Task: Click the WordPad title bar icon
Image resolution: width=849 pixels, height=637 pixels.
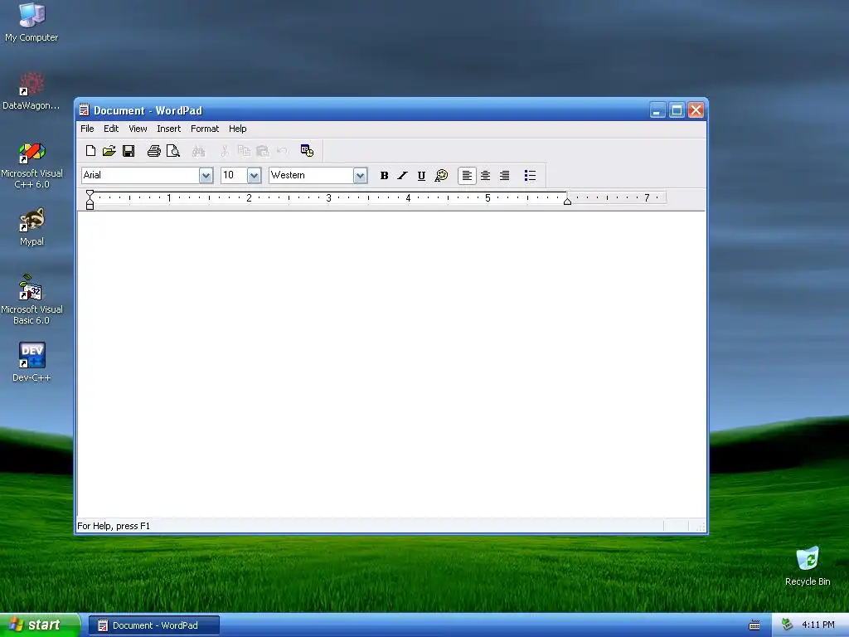Action: [x=84, y=110]
